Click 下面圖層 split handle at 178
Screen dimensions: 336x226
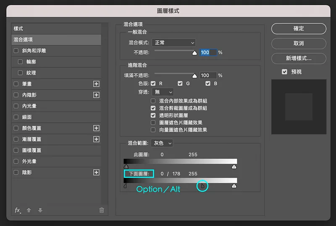pos(203,186)
